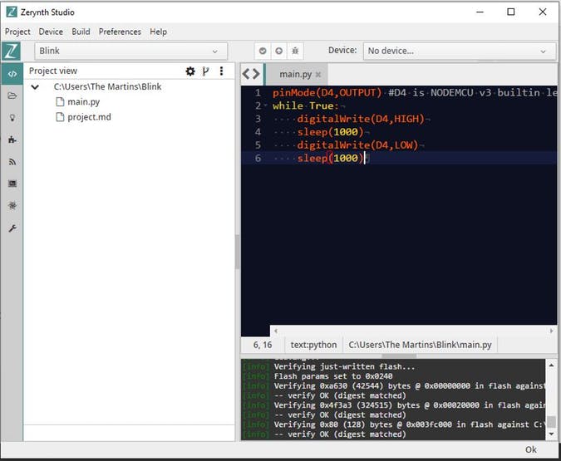
Task: Select the main.py editor tab
Action: pos(296,75)
